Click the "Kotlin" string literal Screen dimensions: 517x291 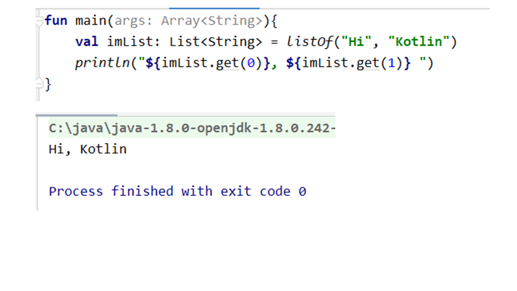pos(419,42)
